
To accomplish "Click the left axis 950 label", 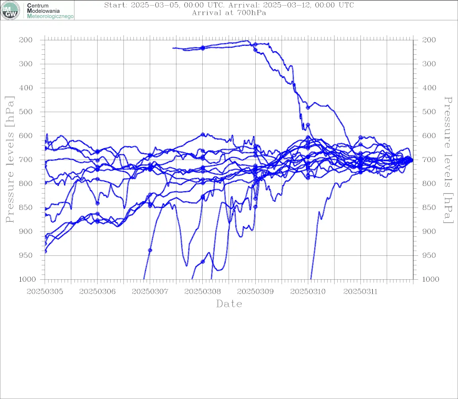I will [26, 255].
